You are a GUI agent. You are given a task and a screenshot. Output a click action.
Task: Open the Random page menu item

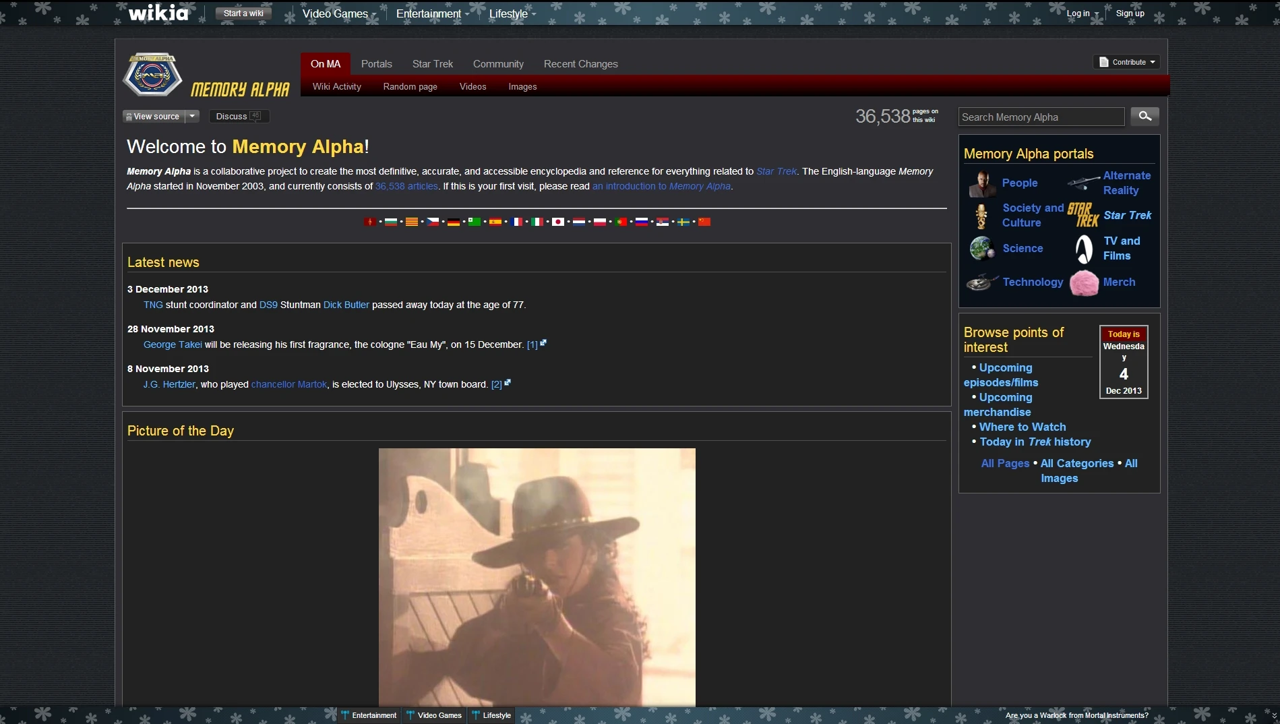(x=410, y=87)
